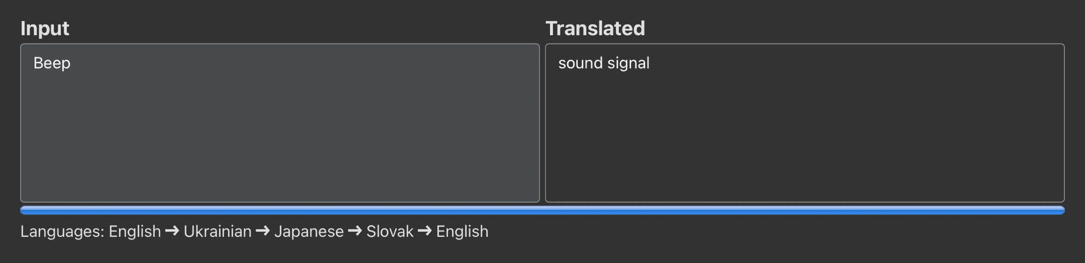1085x263 pixels.
Task: Select "Ukrainian" in the language chain
Action: (x=218, y=232)
